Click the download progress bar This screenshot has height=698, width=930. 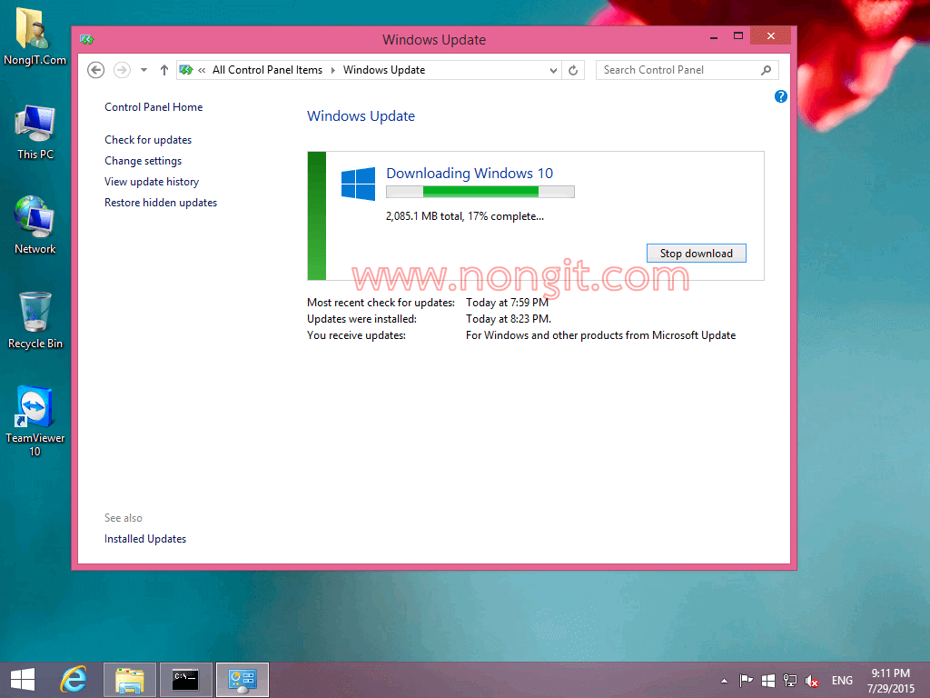(480, 192)
